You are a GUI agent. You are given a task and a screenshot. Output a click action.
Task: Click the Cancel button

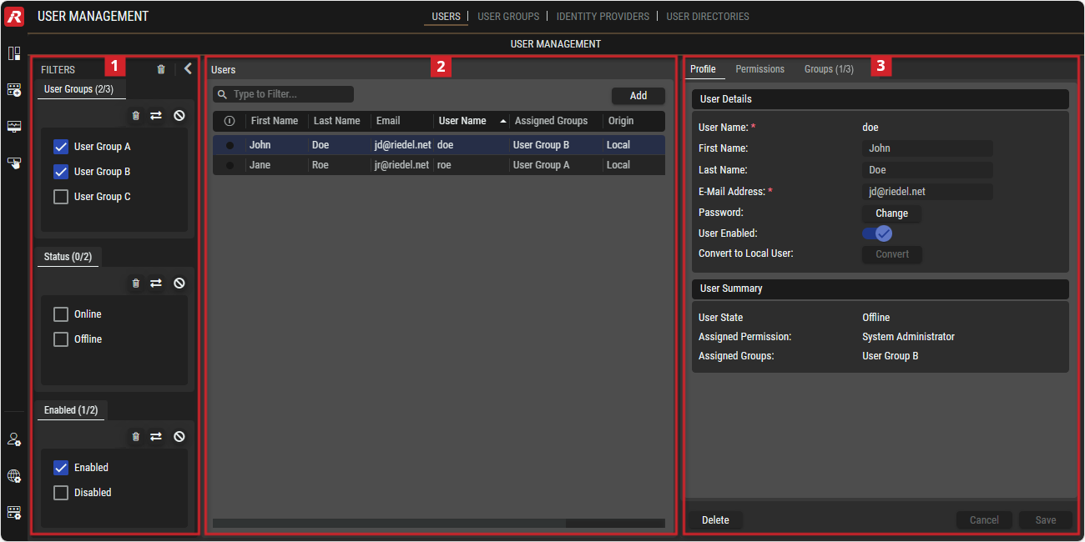click(x=984, y=520)
